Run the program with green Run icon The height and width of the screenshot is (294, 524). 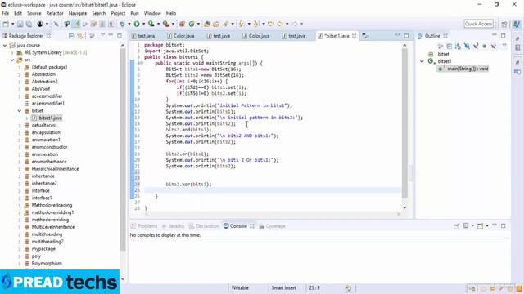click(x=137, y=24)
